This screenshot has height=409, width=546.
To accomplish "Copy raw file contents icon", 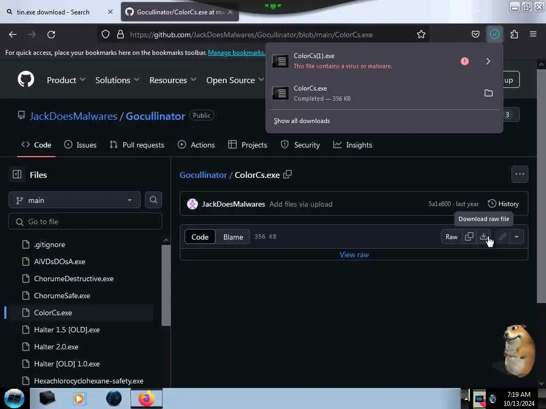I will [469, 236].
